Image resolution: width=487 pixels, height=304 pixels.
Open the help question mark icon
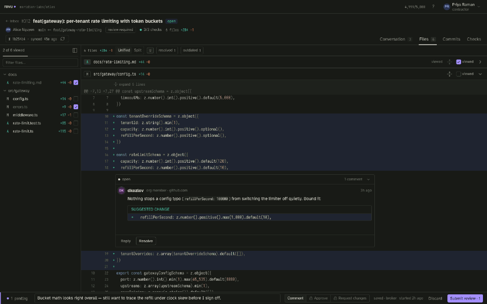coord(433,7)
